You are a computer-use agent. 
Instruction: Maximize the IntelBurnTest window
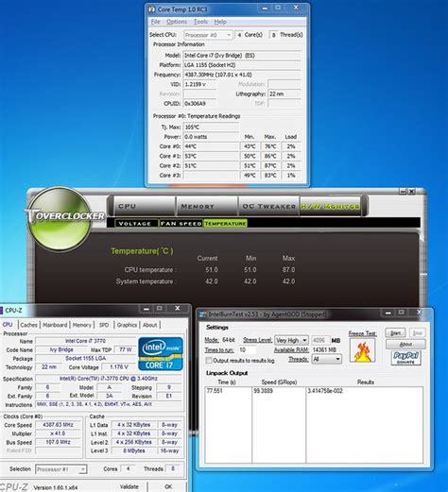click(x=402, y=313)
